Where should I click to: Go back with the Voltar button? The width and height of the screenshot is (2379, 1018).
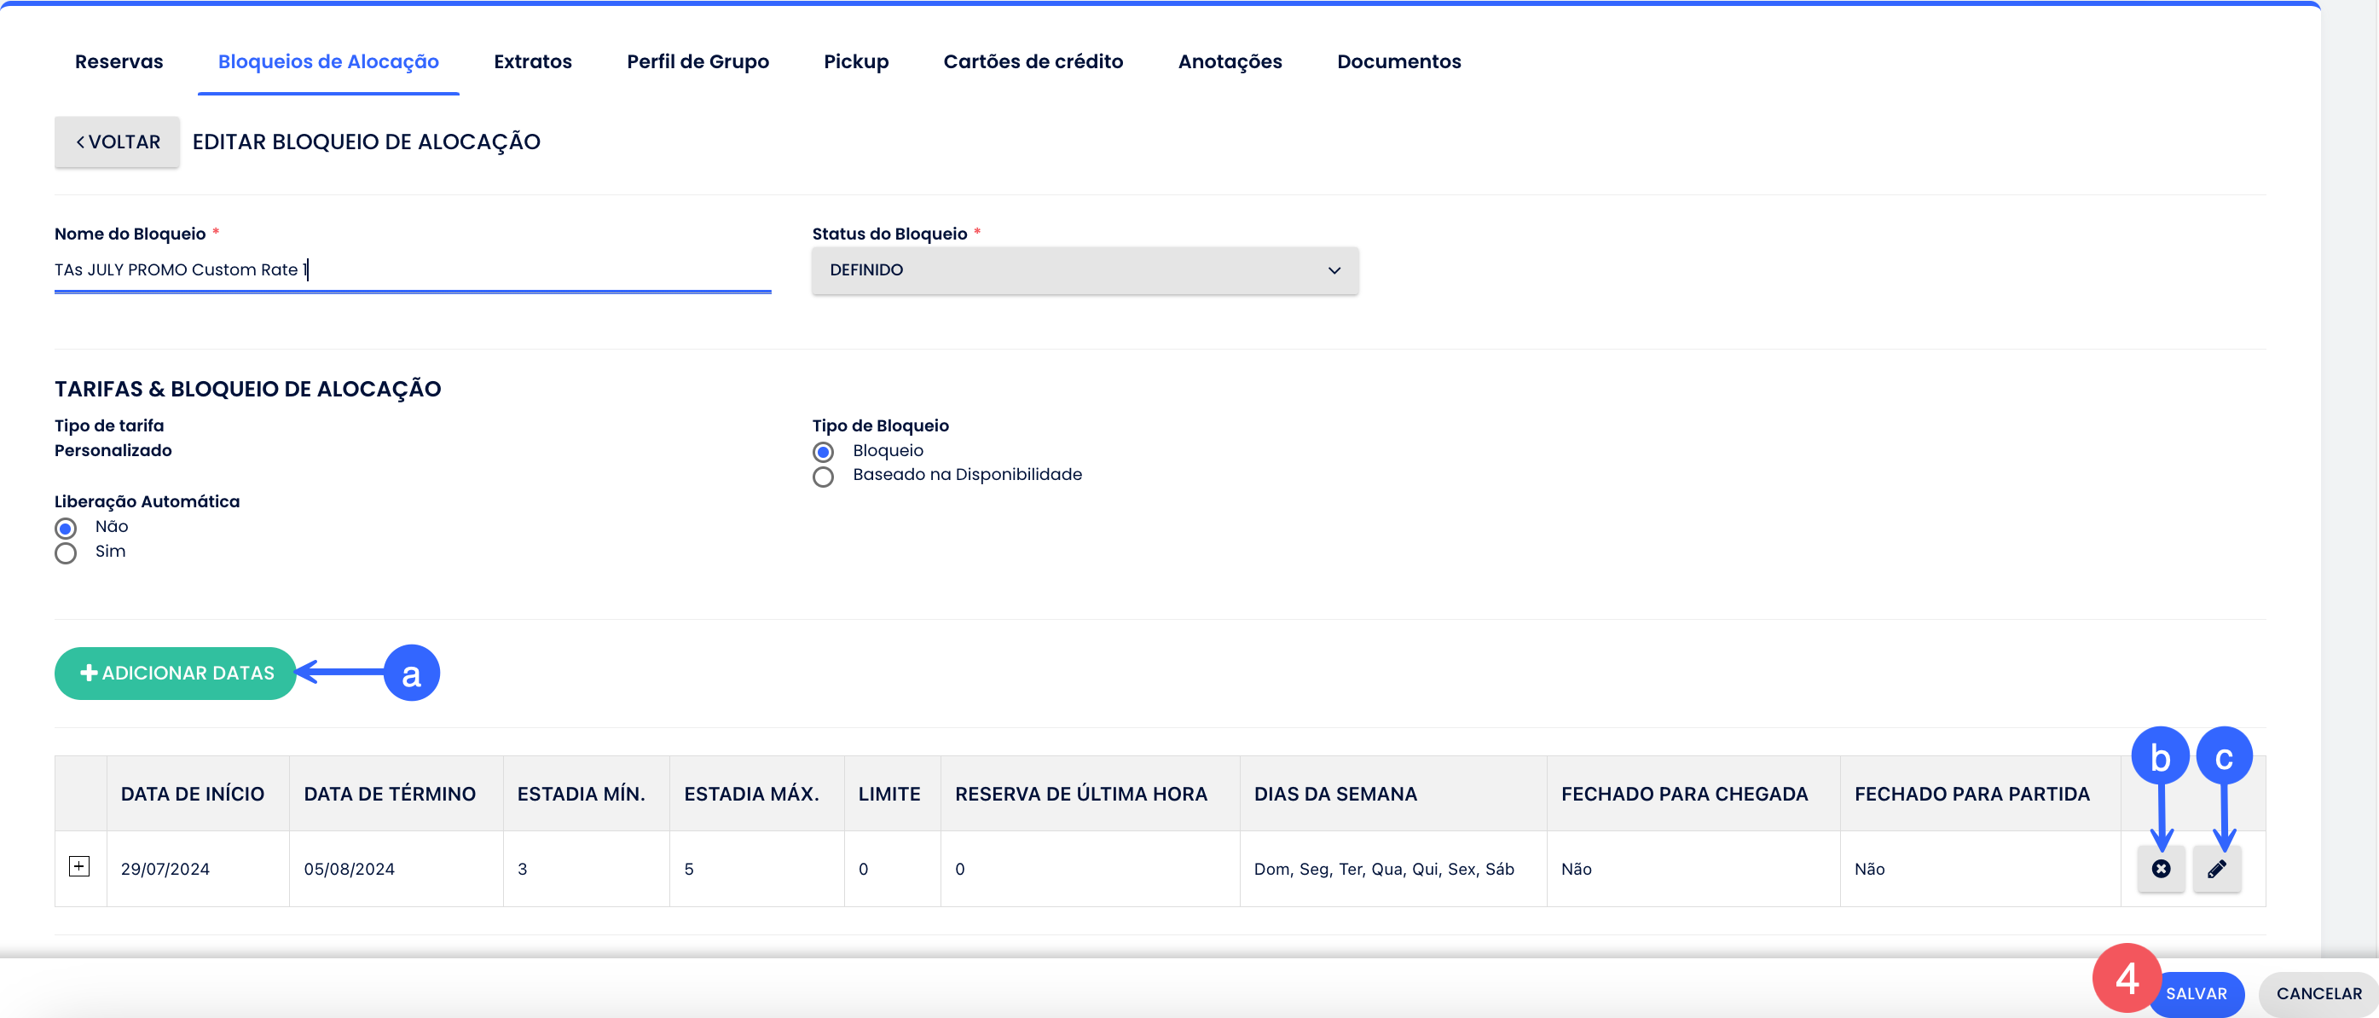click(x=118, y=142)
